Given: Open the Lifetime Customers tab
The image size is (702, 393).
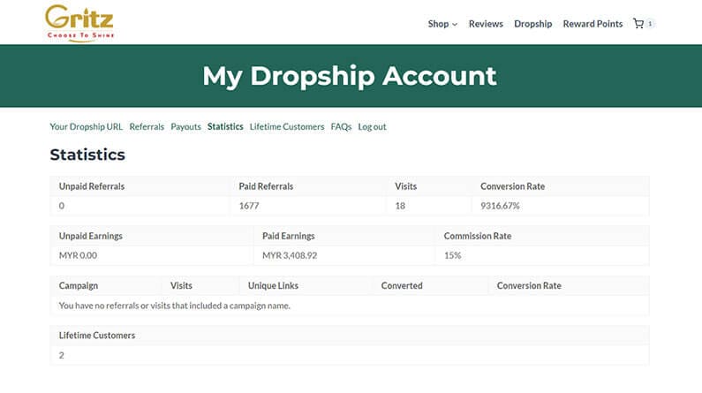Looking at the screenshot, I should point(287,126).
